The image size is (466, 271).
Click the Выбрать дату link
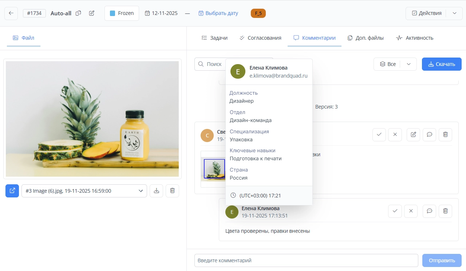218,13
